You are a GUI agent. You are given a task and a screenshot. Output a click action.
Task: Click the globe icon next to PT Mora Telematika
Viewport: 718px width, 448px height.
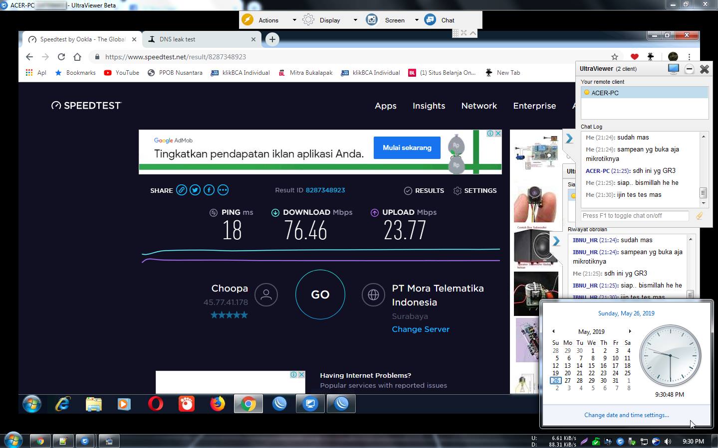[x=373, y=295]
